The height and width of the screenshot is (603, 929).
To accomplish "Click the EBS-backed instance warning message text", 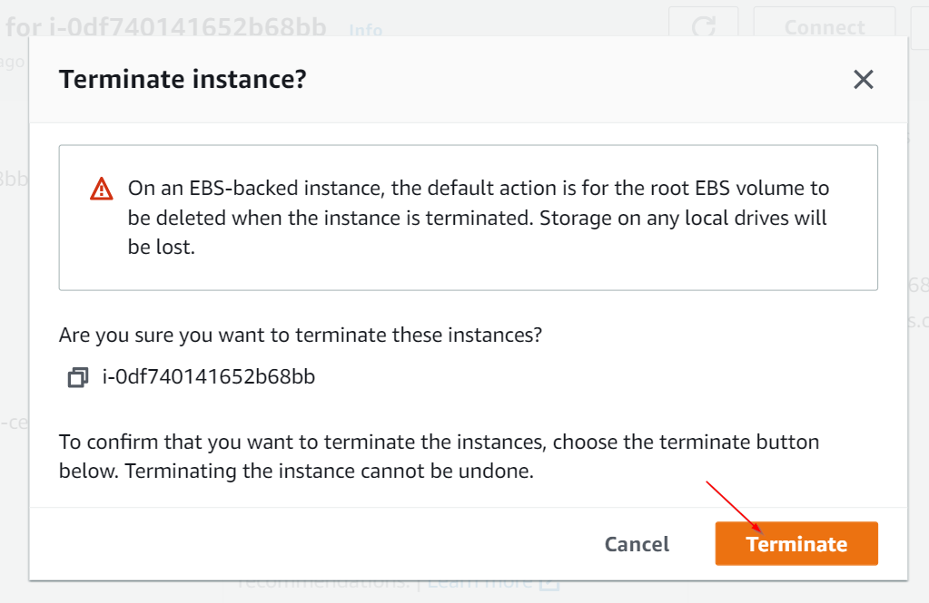I will point(479,218).
